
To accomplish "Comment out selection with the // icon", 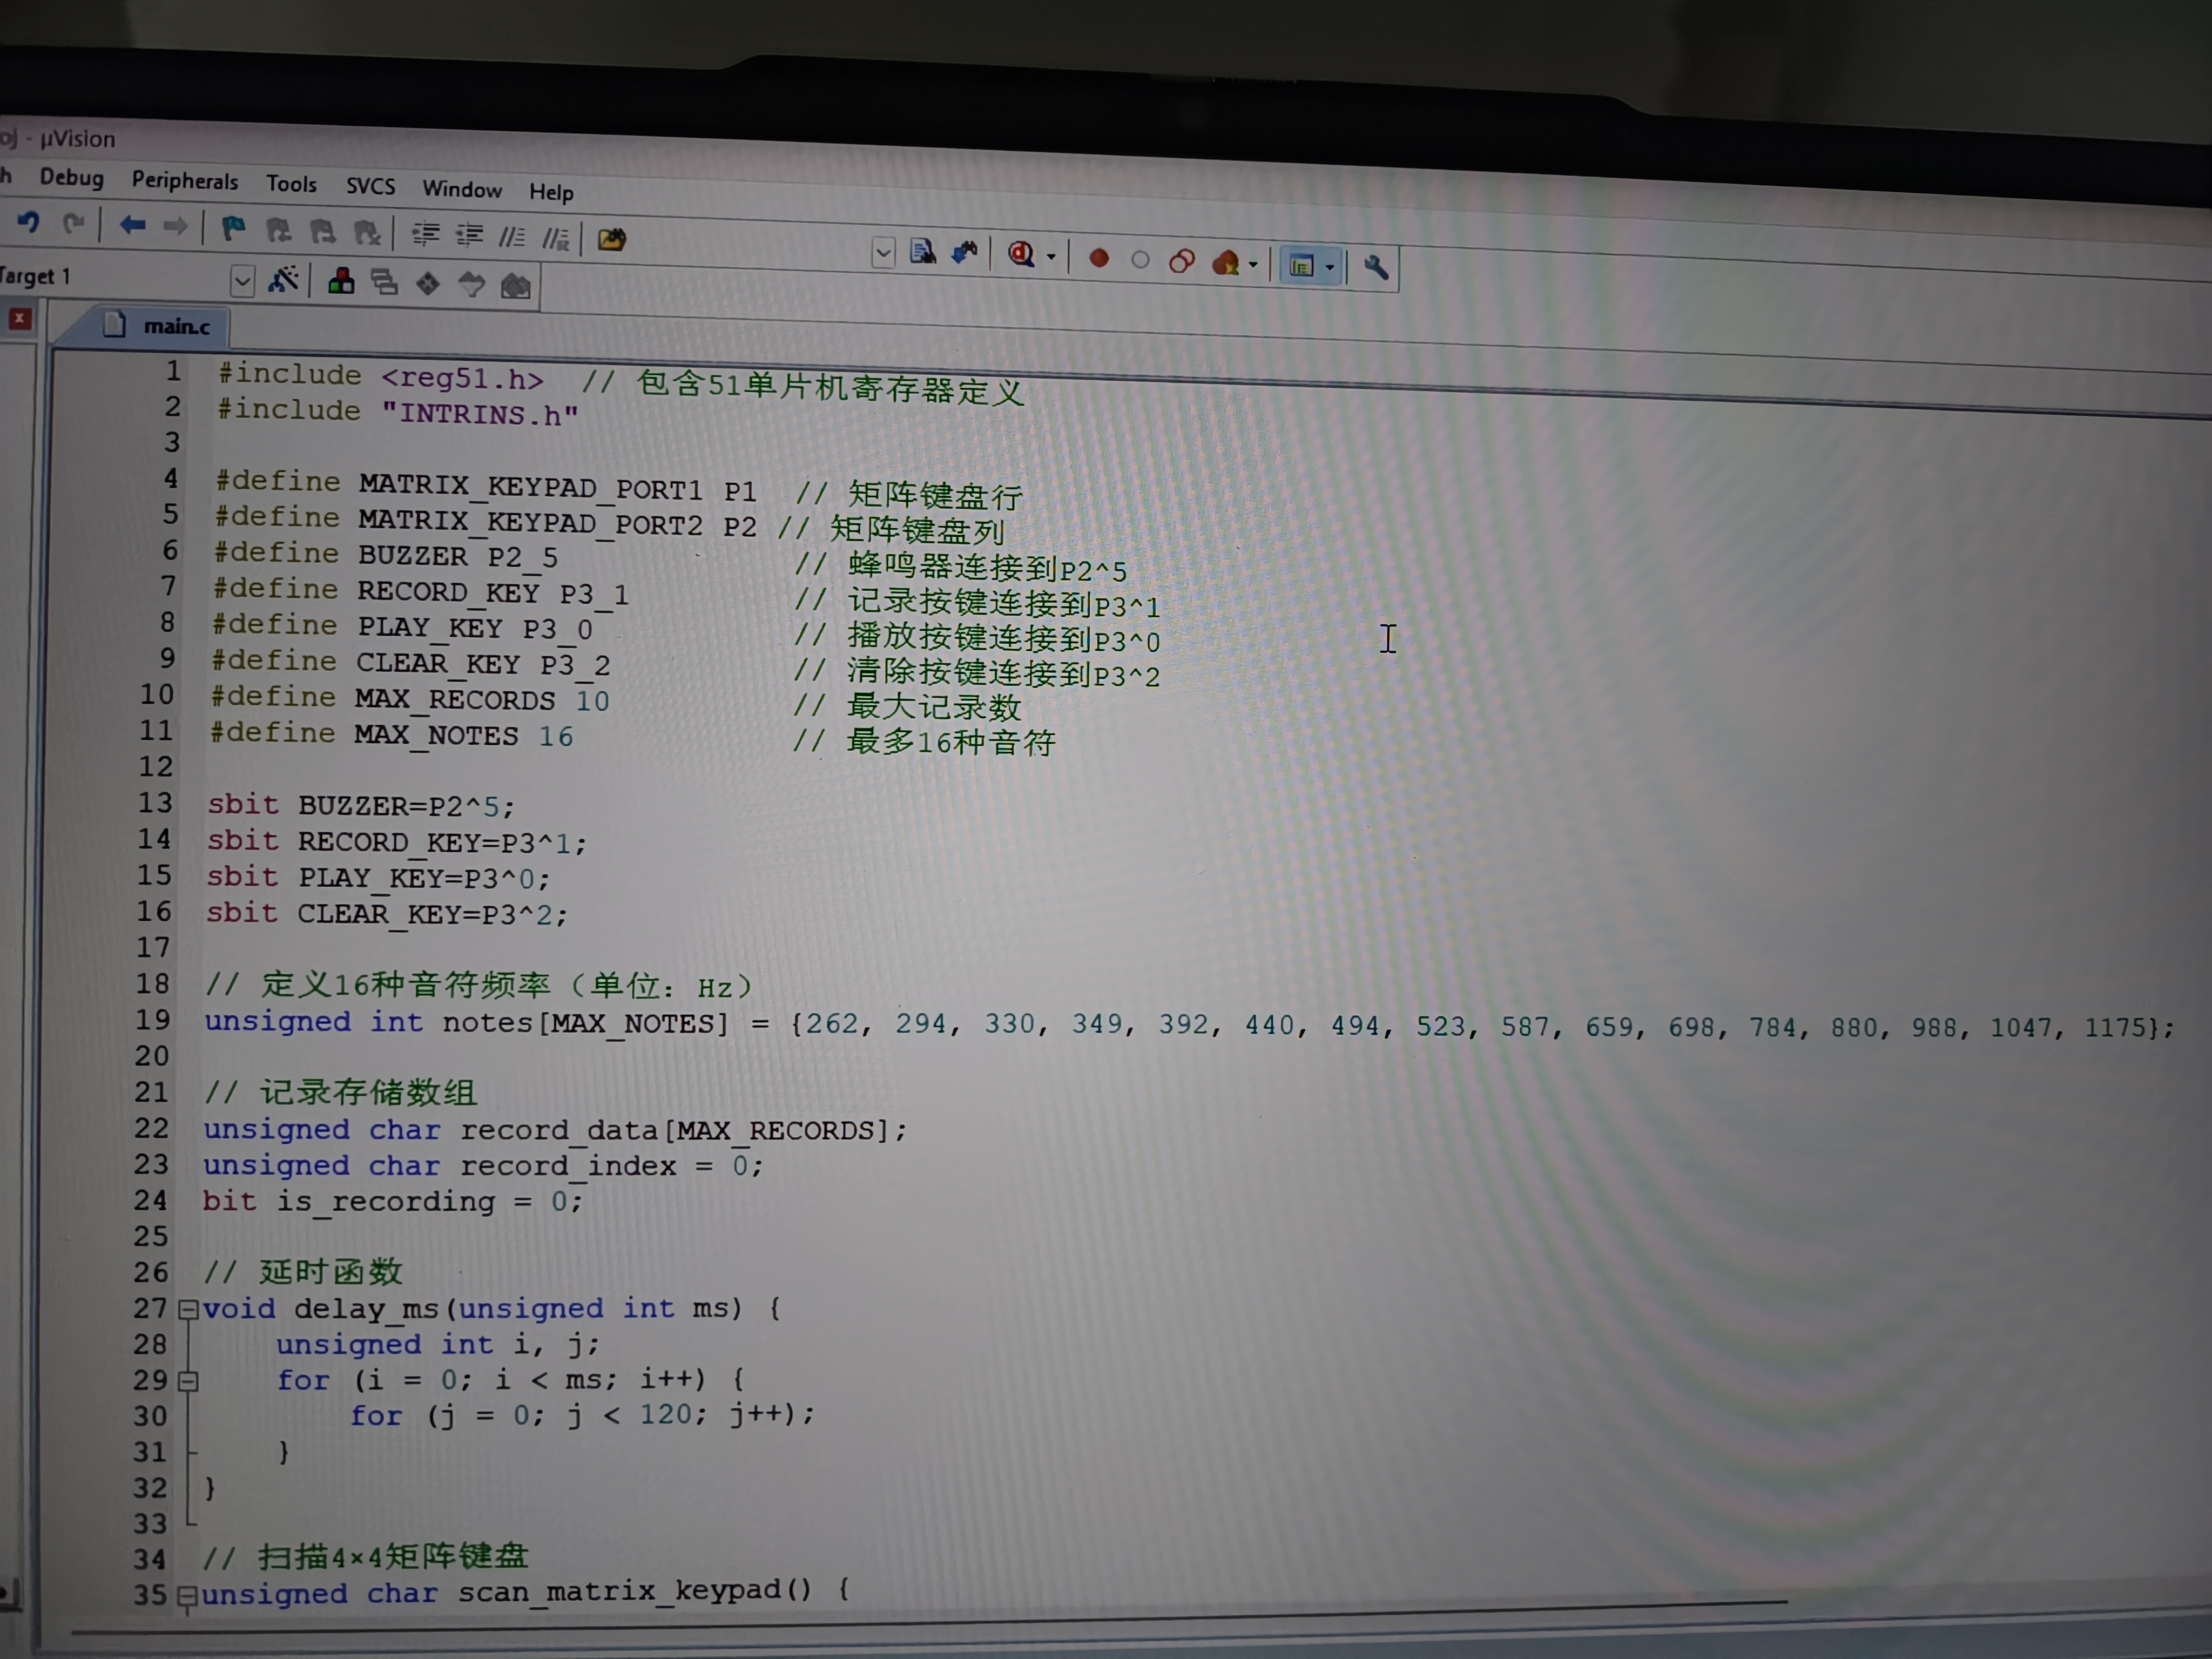I will (x=512, y=237).
